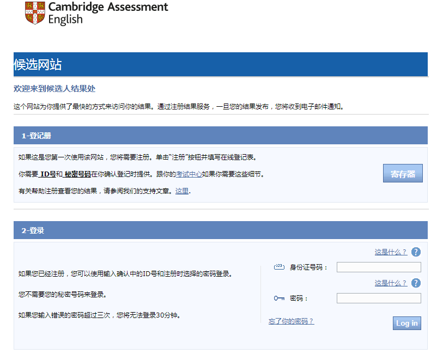This screenshot has width=443, height=354.
Task: Click the underlined ID号 text
Action: 48,174
